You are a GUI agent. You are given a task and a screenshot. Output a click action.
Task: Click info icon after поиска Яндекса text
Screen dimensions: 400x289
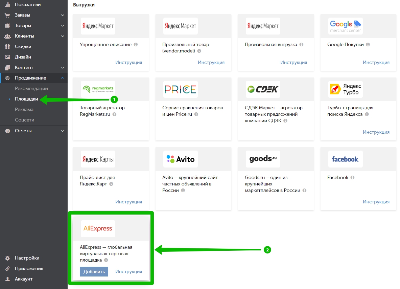(367, 114)
